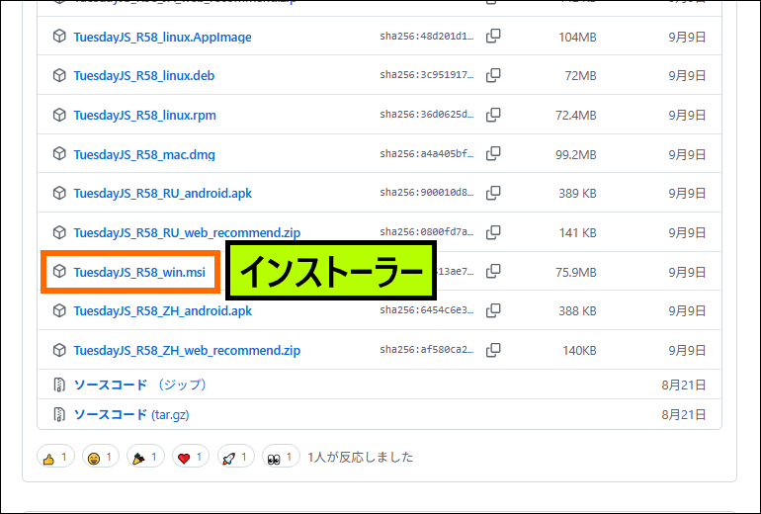Toggle the rocket reaction

237,458
